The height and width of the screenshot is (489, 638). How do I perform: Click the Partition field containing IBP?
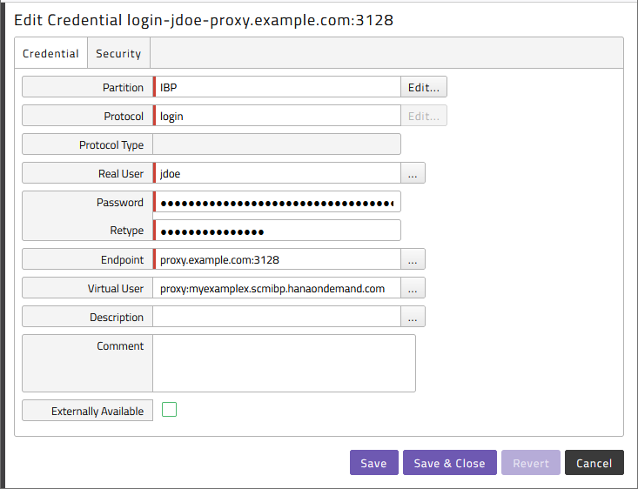(x=277, y=87)
